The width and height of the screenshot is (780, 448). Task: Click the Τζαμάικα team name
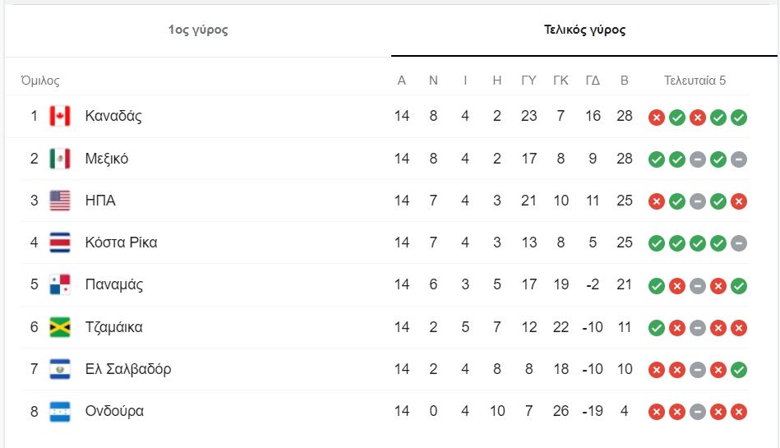[x=114, y=327]
